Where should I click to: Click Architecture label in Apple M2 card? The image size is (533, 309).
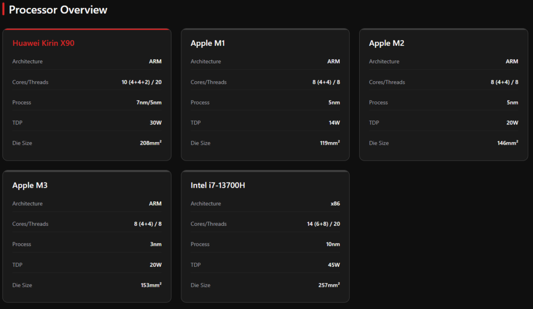[384, 61]
